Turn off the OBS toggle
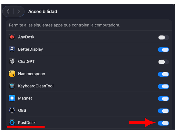This screenshot has height=134, width=176. coord(163,111)
